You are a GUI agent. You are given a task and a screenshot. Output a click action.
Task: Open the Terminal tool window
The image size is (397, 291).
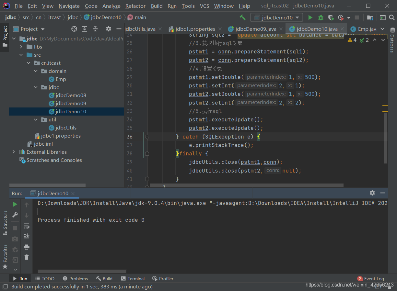coord(133,279)
